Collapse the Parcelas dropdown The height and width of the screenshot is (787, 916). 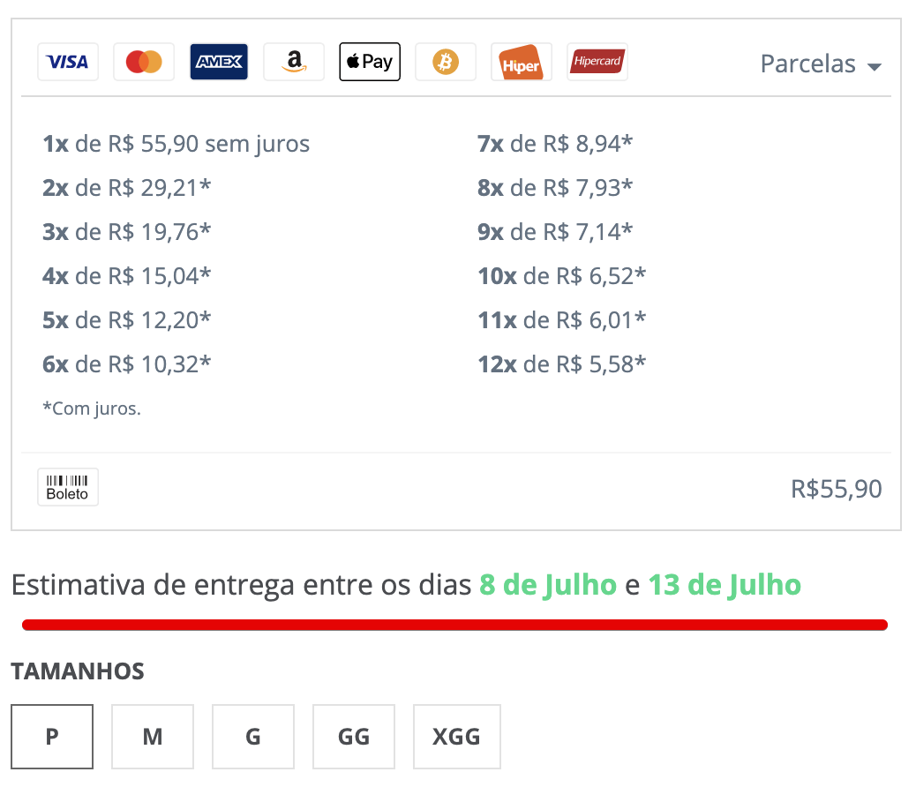click(x=821, y=64)
